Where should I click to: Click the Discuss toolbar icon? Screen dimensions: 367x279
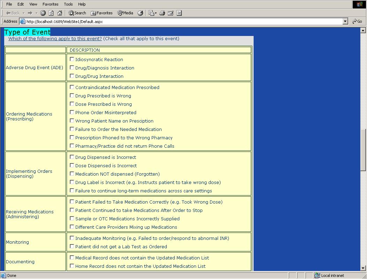(179, 13)
